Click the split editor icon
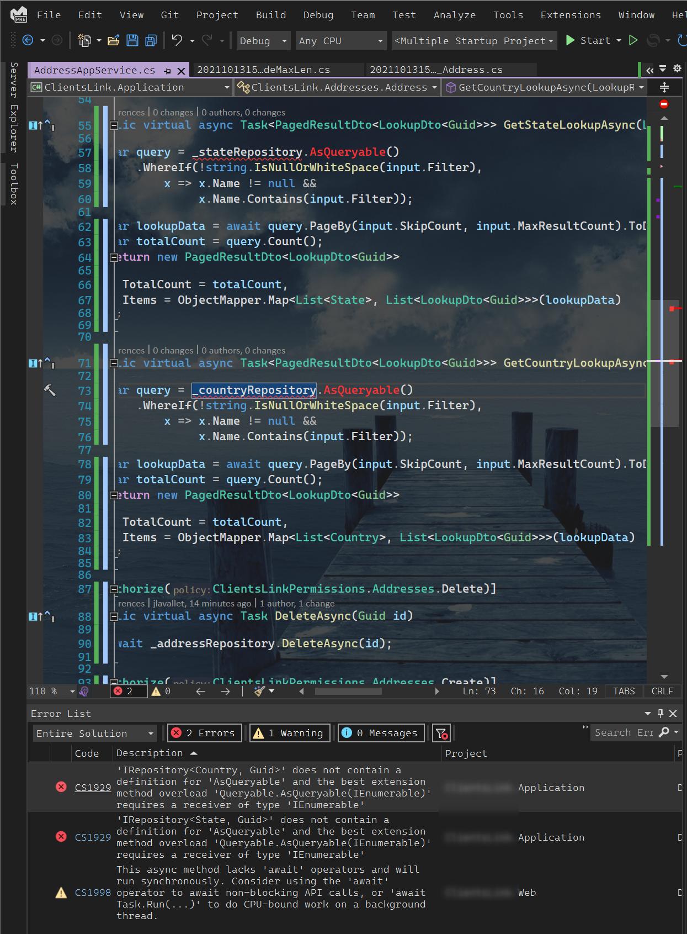Viewport: 687px width, 934px height. 664,88
